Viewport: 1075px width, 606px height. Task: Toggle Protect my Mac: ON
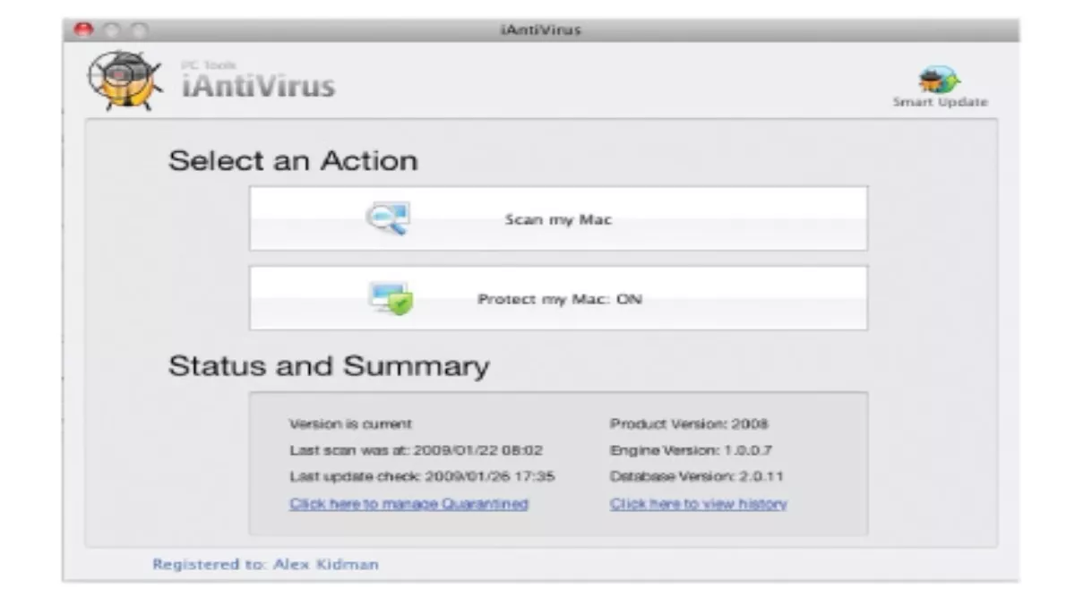tap(558, 298)
